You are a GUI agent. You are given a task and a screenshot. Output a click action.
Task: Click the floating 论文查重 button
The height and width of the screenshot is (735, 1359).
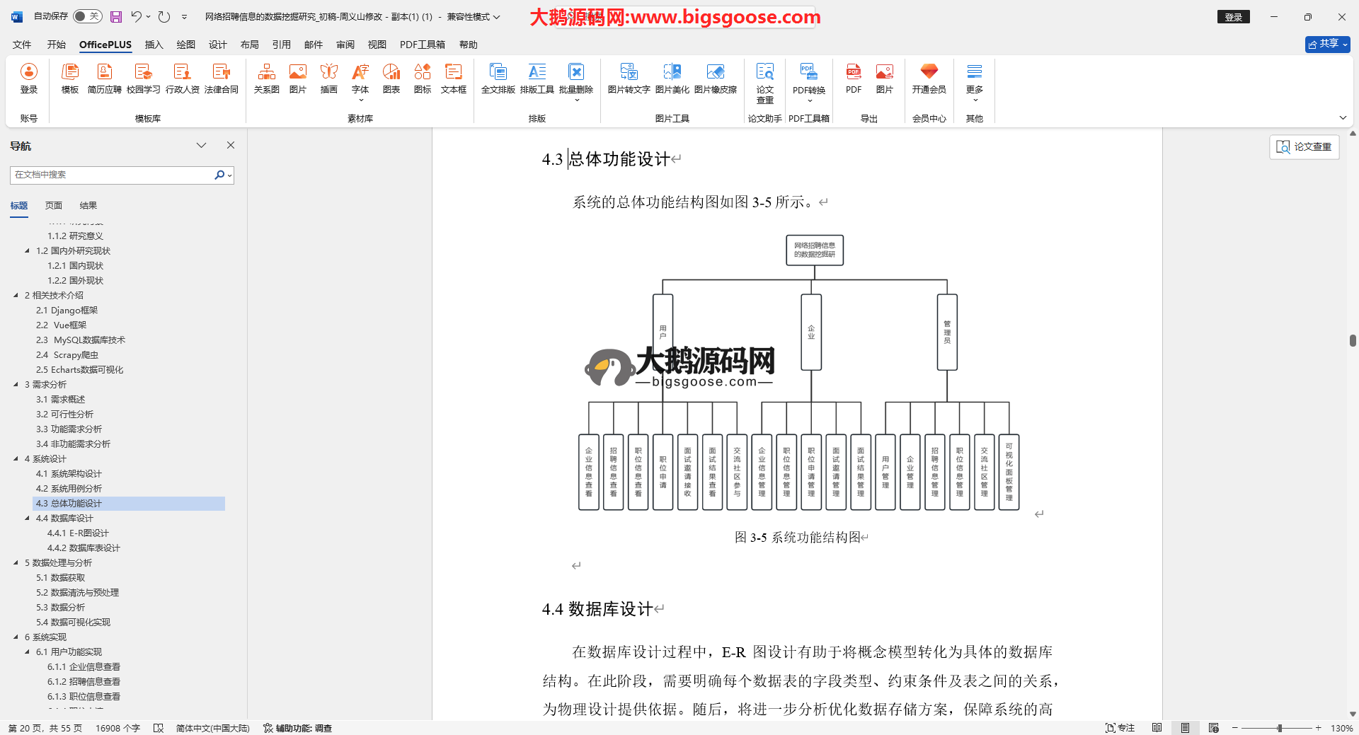tap(1304, 146)
